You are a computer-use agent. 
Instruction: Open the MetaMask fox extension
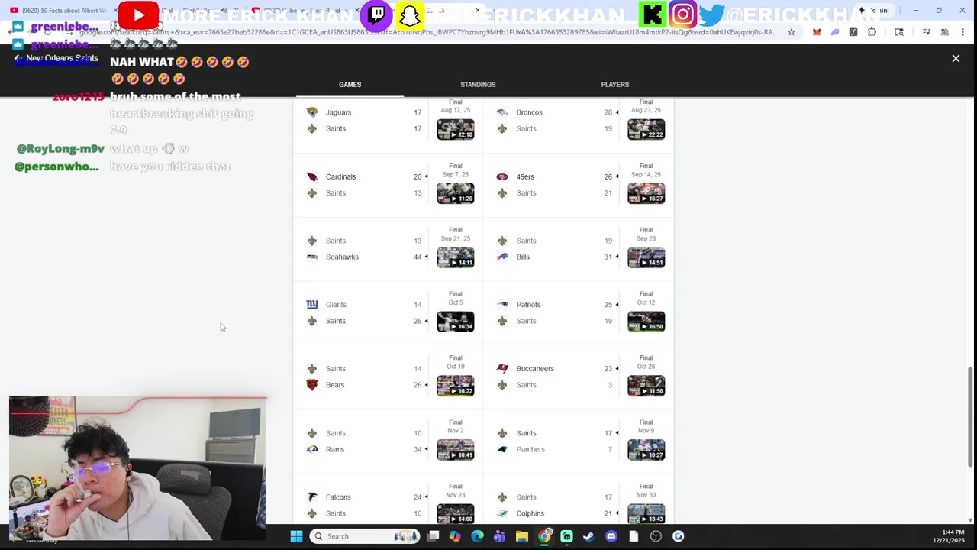click(x=817, y=32)
